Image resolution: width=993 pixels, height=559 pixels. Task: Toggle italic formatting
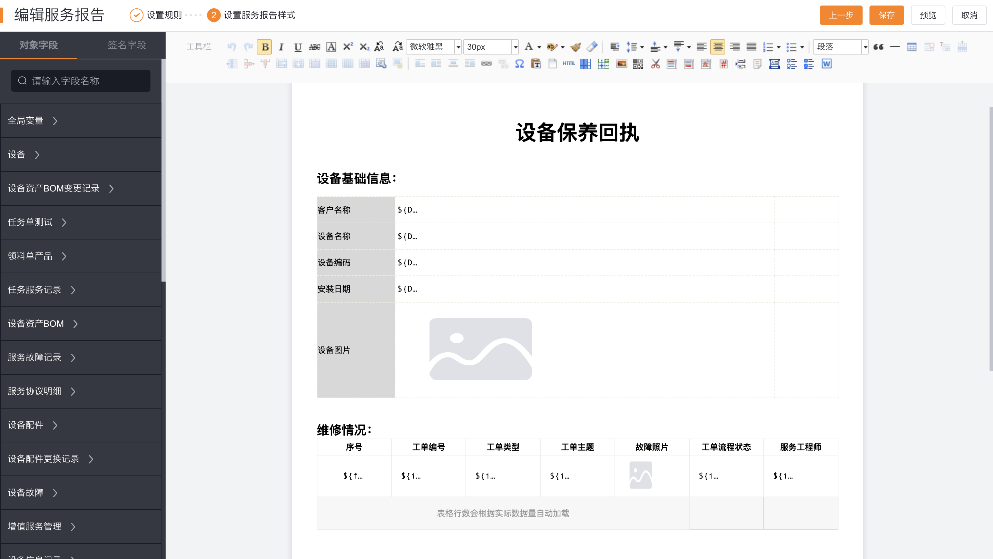pos(281,47)
